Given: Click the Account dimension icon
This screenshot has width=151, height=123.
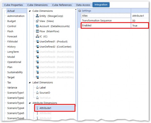Looking at the screenshot, I should coord(37,26).
